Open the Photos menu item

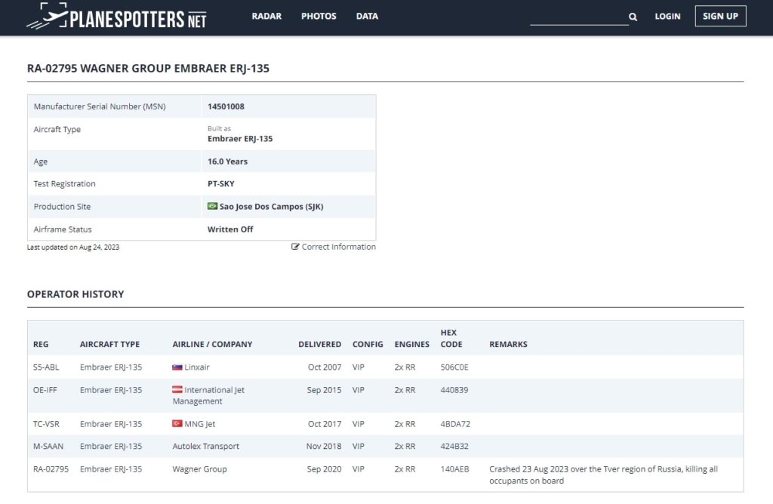(x=319, y=16)
